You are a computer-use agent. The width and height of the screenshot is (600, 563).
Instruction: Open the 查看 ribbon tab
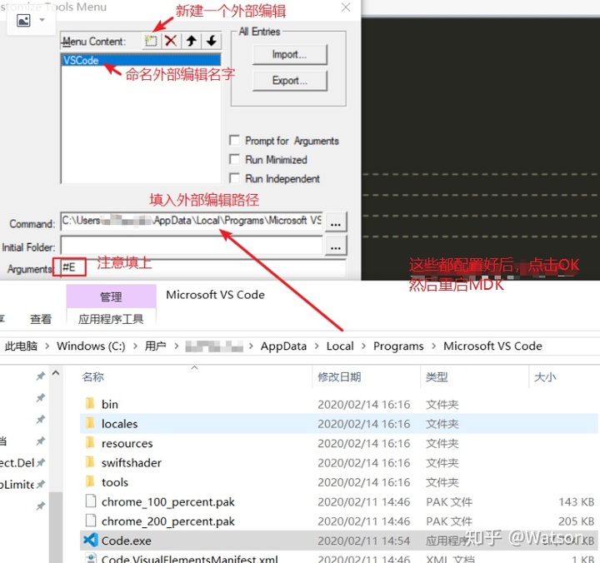click(x=41, y=319)
